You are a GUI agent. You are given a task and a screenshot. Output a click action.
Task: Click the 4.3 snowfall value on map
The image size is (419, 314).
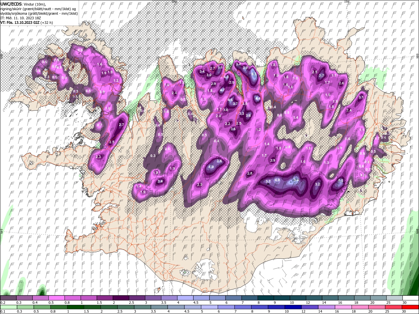click(226, 77)
